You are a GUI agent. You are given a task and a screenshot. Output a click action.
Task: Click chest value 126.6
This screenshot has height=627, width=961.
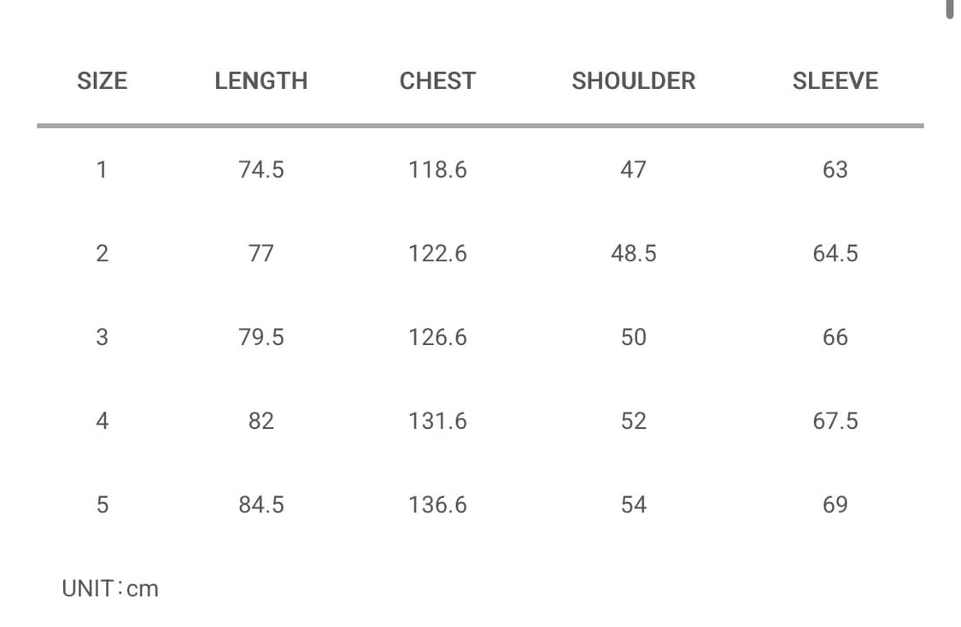437,337
